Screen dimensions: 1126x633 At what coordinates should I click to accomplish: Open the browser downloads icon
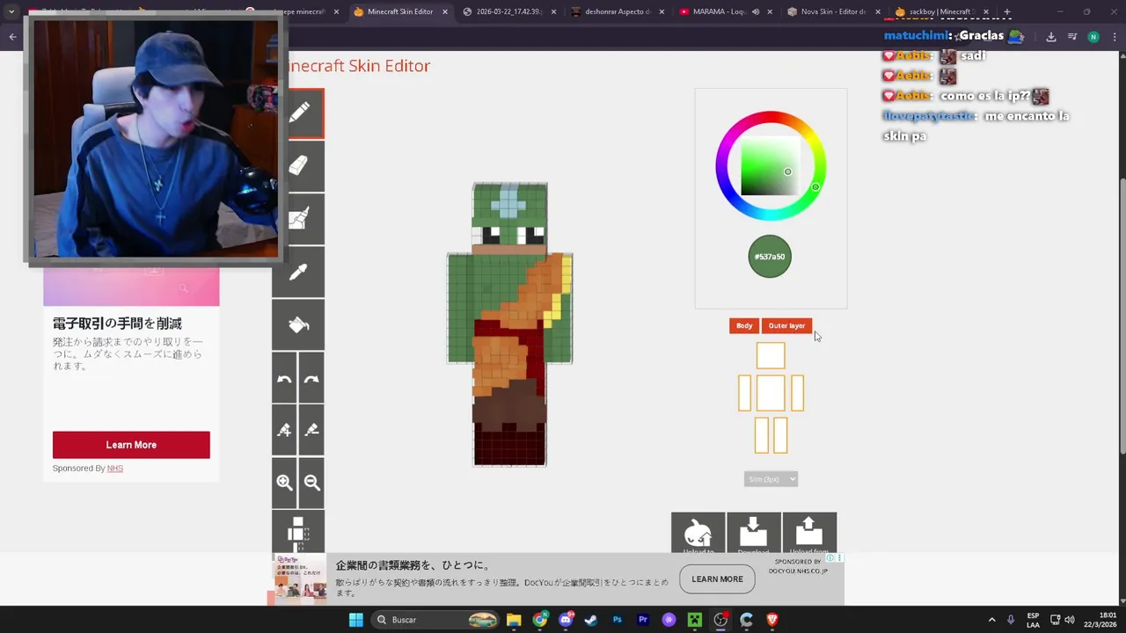point(1050,37)
